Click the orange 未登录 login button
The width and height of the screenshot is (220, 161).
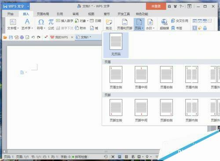pyautogui.click(x=156, y=6)
